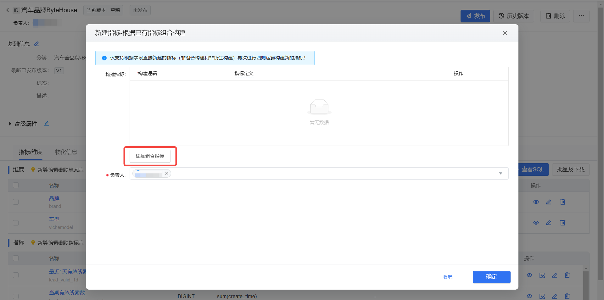Select the 指标/维度 tab

31,152
